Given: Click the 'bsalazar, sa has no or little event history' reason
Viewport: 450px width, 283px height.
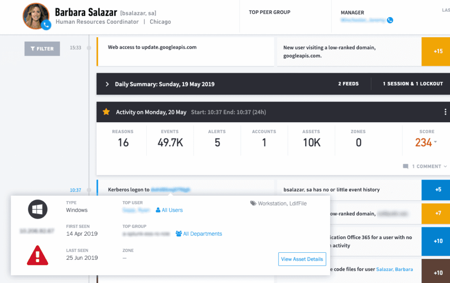Looking at the screenshot, I should [331, 190].
